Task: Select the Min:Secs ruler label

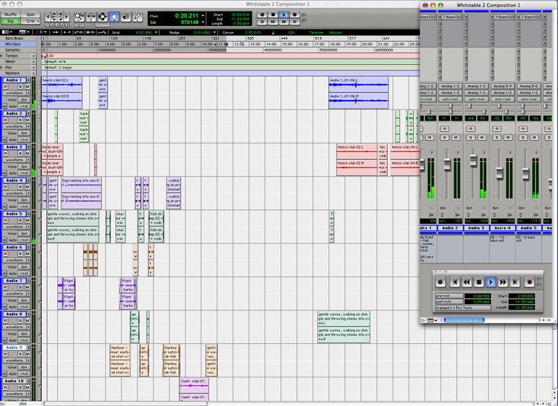Action: pos(13,45)
